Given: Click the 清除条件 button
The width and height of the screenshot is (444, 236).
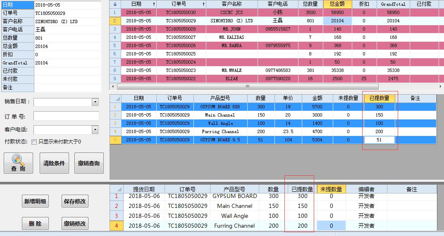Looking at the screenshot, I should pos(54,163).
